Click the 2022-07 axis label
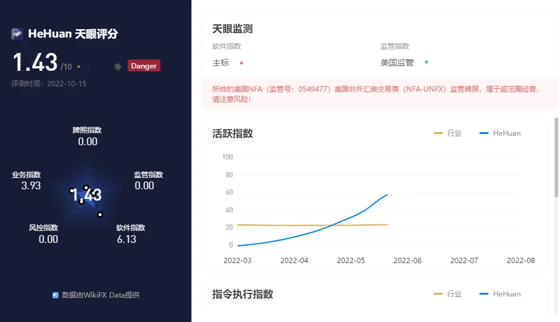560x322 pixels. click(x=464, y=260)
